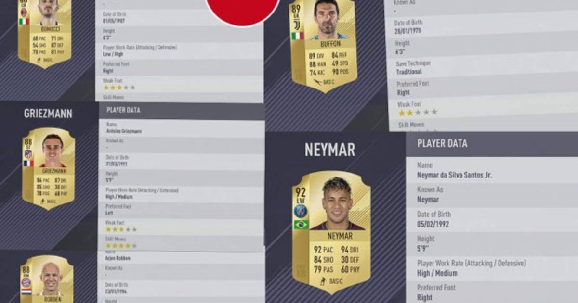Image resolution: width=578 pixels, height=303 pixels.
Task: Select Griezmann's player card portrait
Action: [x=53, y=151]
